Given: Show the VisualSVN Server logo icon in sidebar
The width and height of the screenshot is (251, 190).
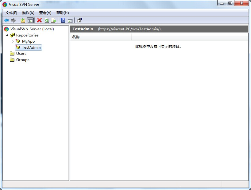Looking at the screenshot, I should [6, 29].
